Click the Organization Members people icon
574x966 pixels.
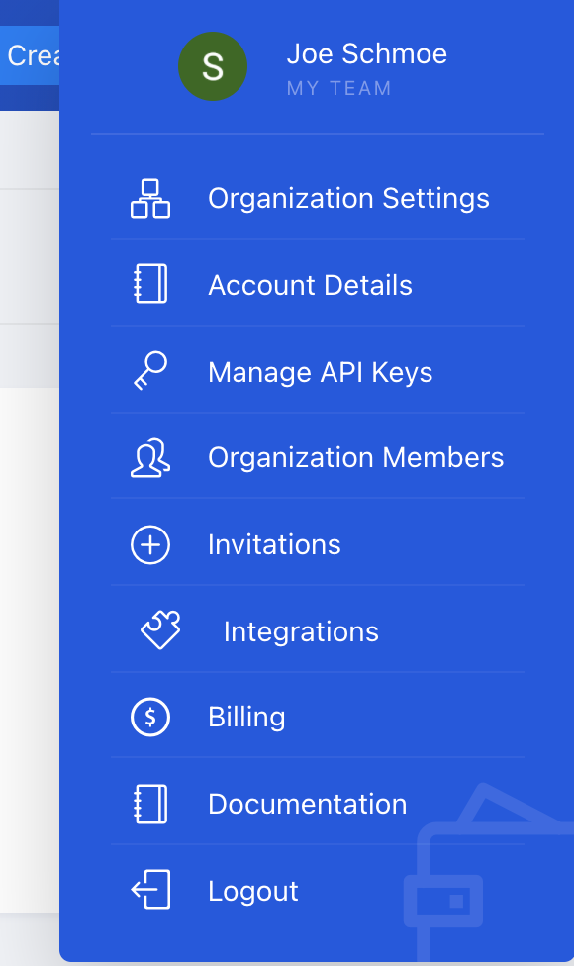point(150,457)
